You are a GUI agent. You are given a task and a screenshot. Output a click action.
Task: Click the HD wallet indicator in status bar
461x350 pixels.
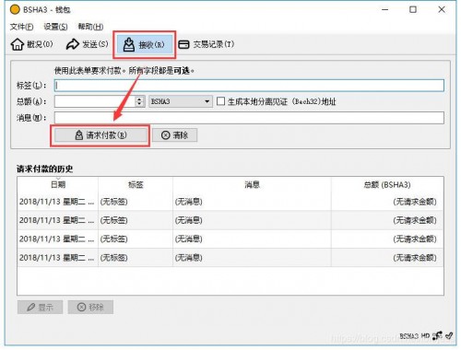tap(425, 336)
